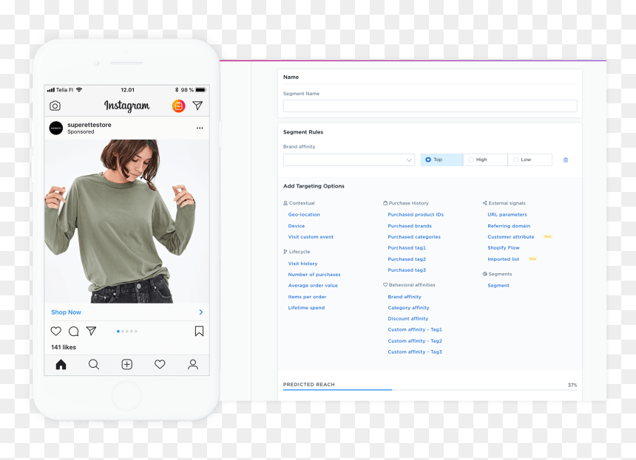
Task: Add Customer attribute targeting option
Action: coord(511,237)
